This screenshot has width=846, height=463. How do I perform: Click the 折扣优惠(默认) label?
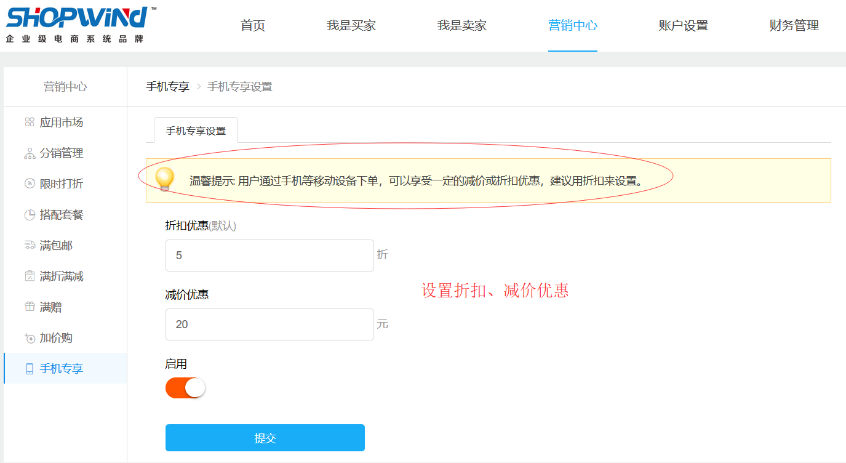click(201, 226)
